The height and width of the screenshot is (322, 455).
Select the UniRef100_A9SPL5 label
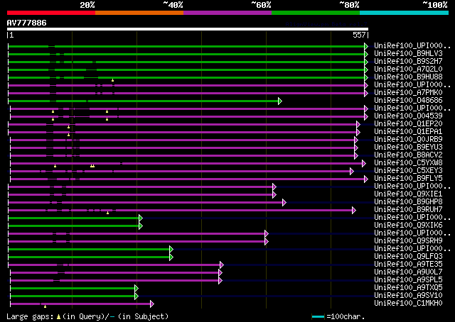(x=408, y=279)
